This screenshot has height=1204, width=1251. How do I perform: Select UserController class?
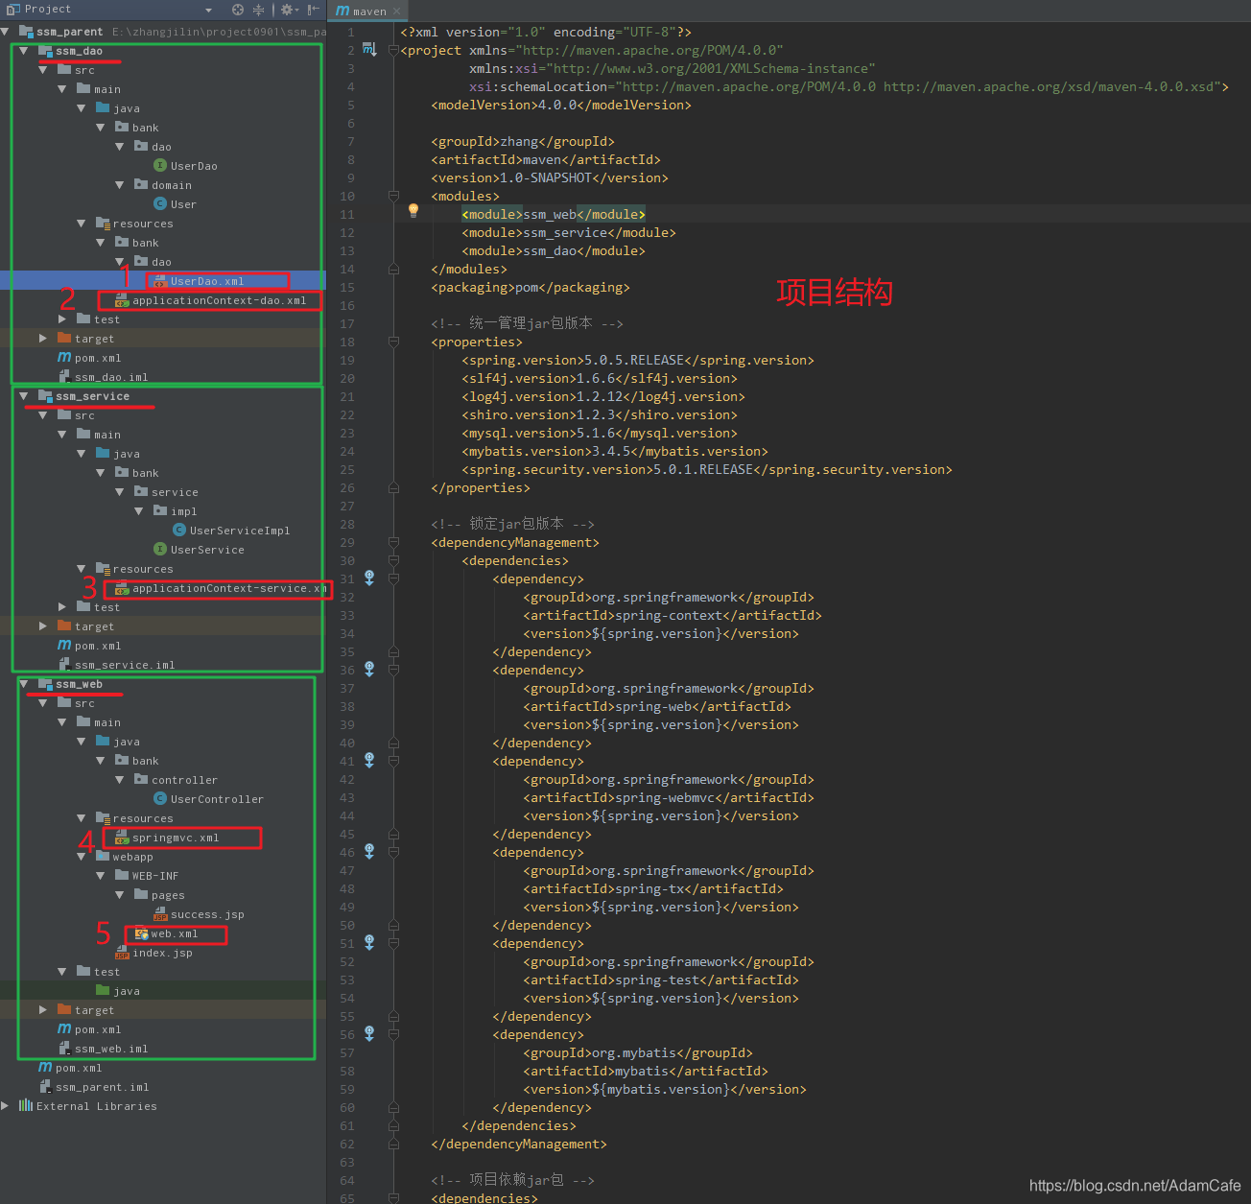click(x=208, y=799)
